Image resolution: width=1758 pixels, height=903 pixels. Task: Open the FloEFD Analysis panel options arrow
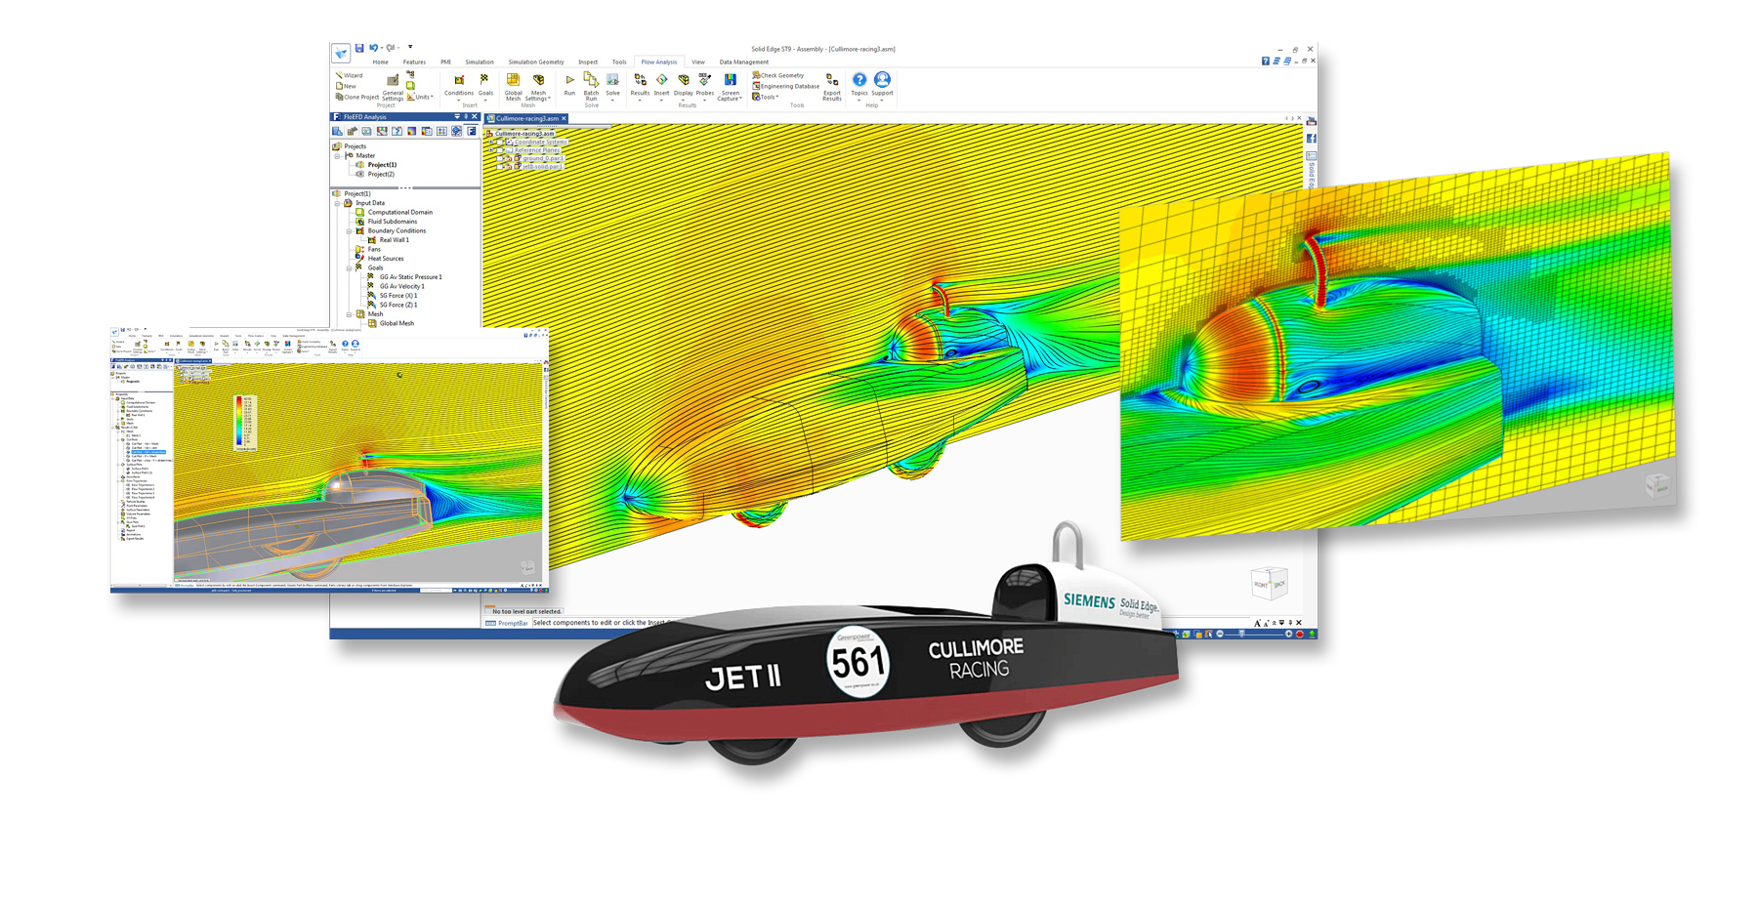(x=457, y=116)
